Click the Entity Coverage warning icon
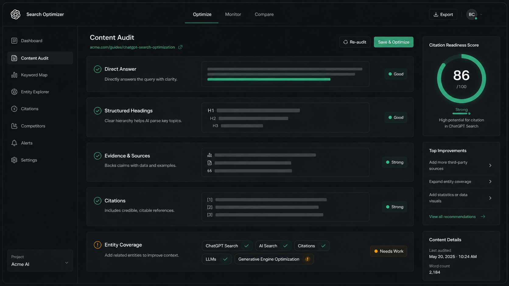This screenshot has height=286, width=509. (97, 245)
